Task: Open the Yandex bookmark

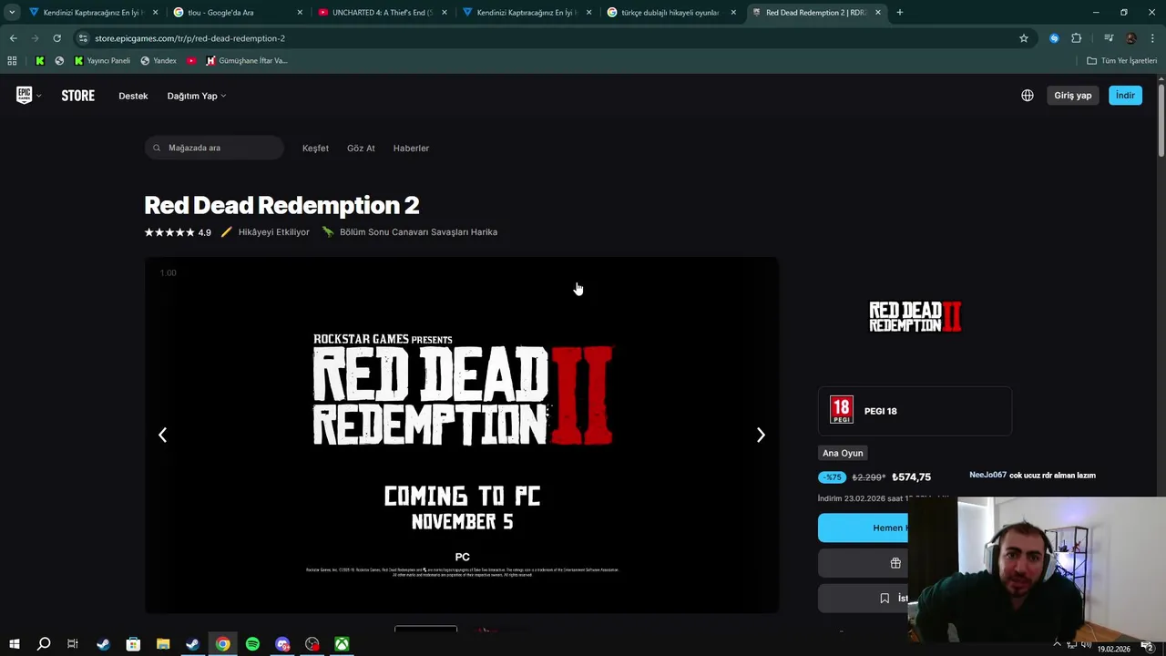Action: click(159, 61)
